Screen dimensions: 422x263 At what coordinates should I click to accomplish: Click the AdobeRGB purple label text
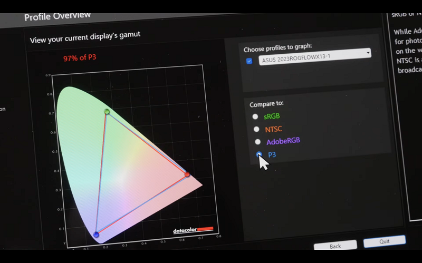pos(283,141)
